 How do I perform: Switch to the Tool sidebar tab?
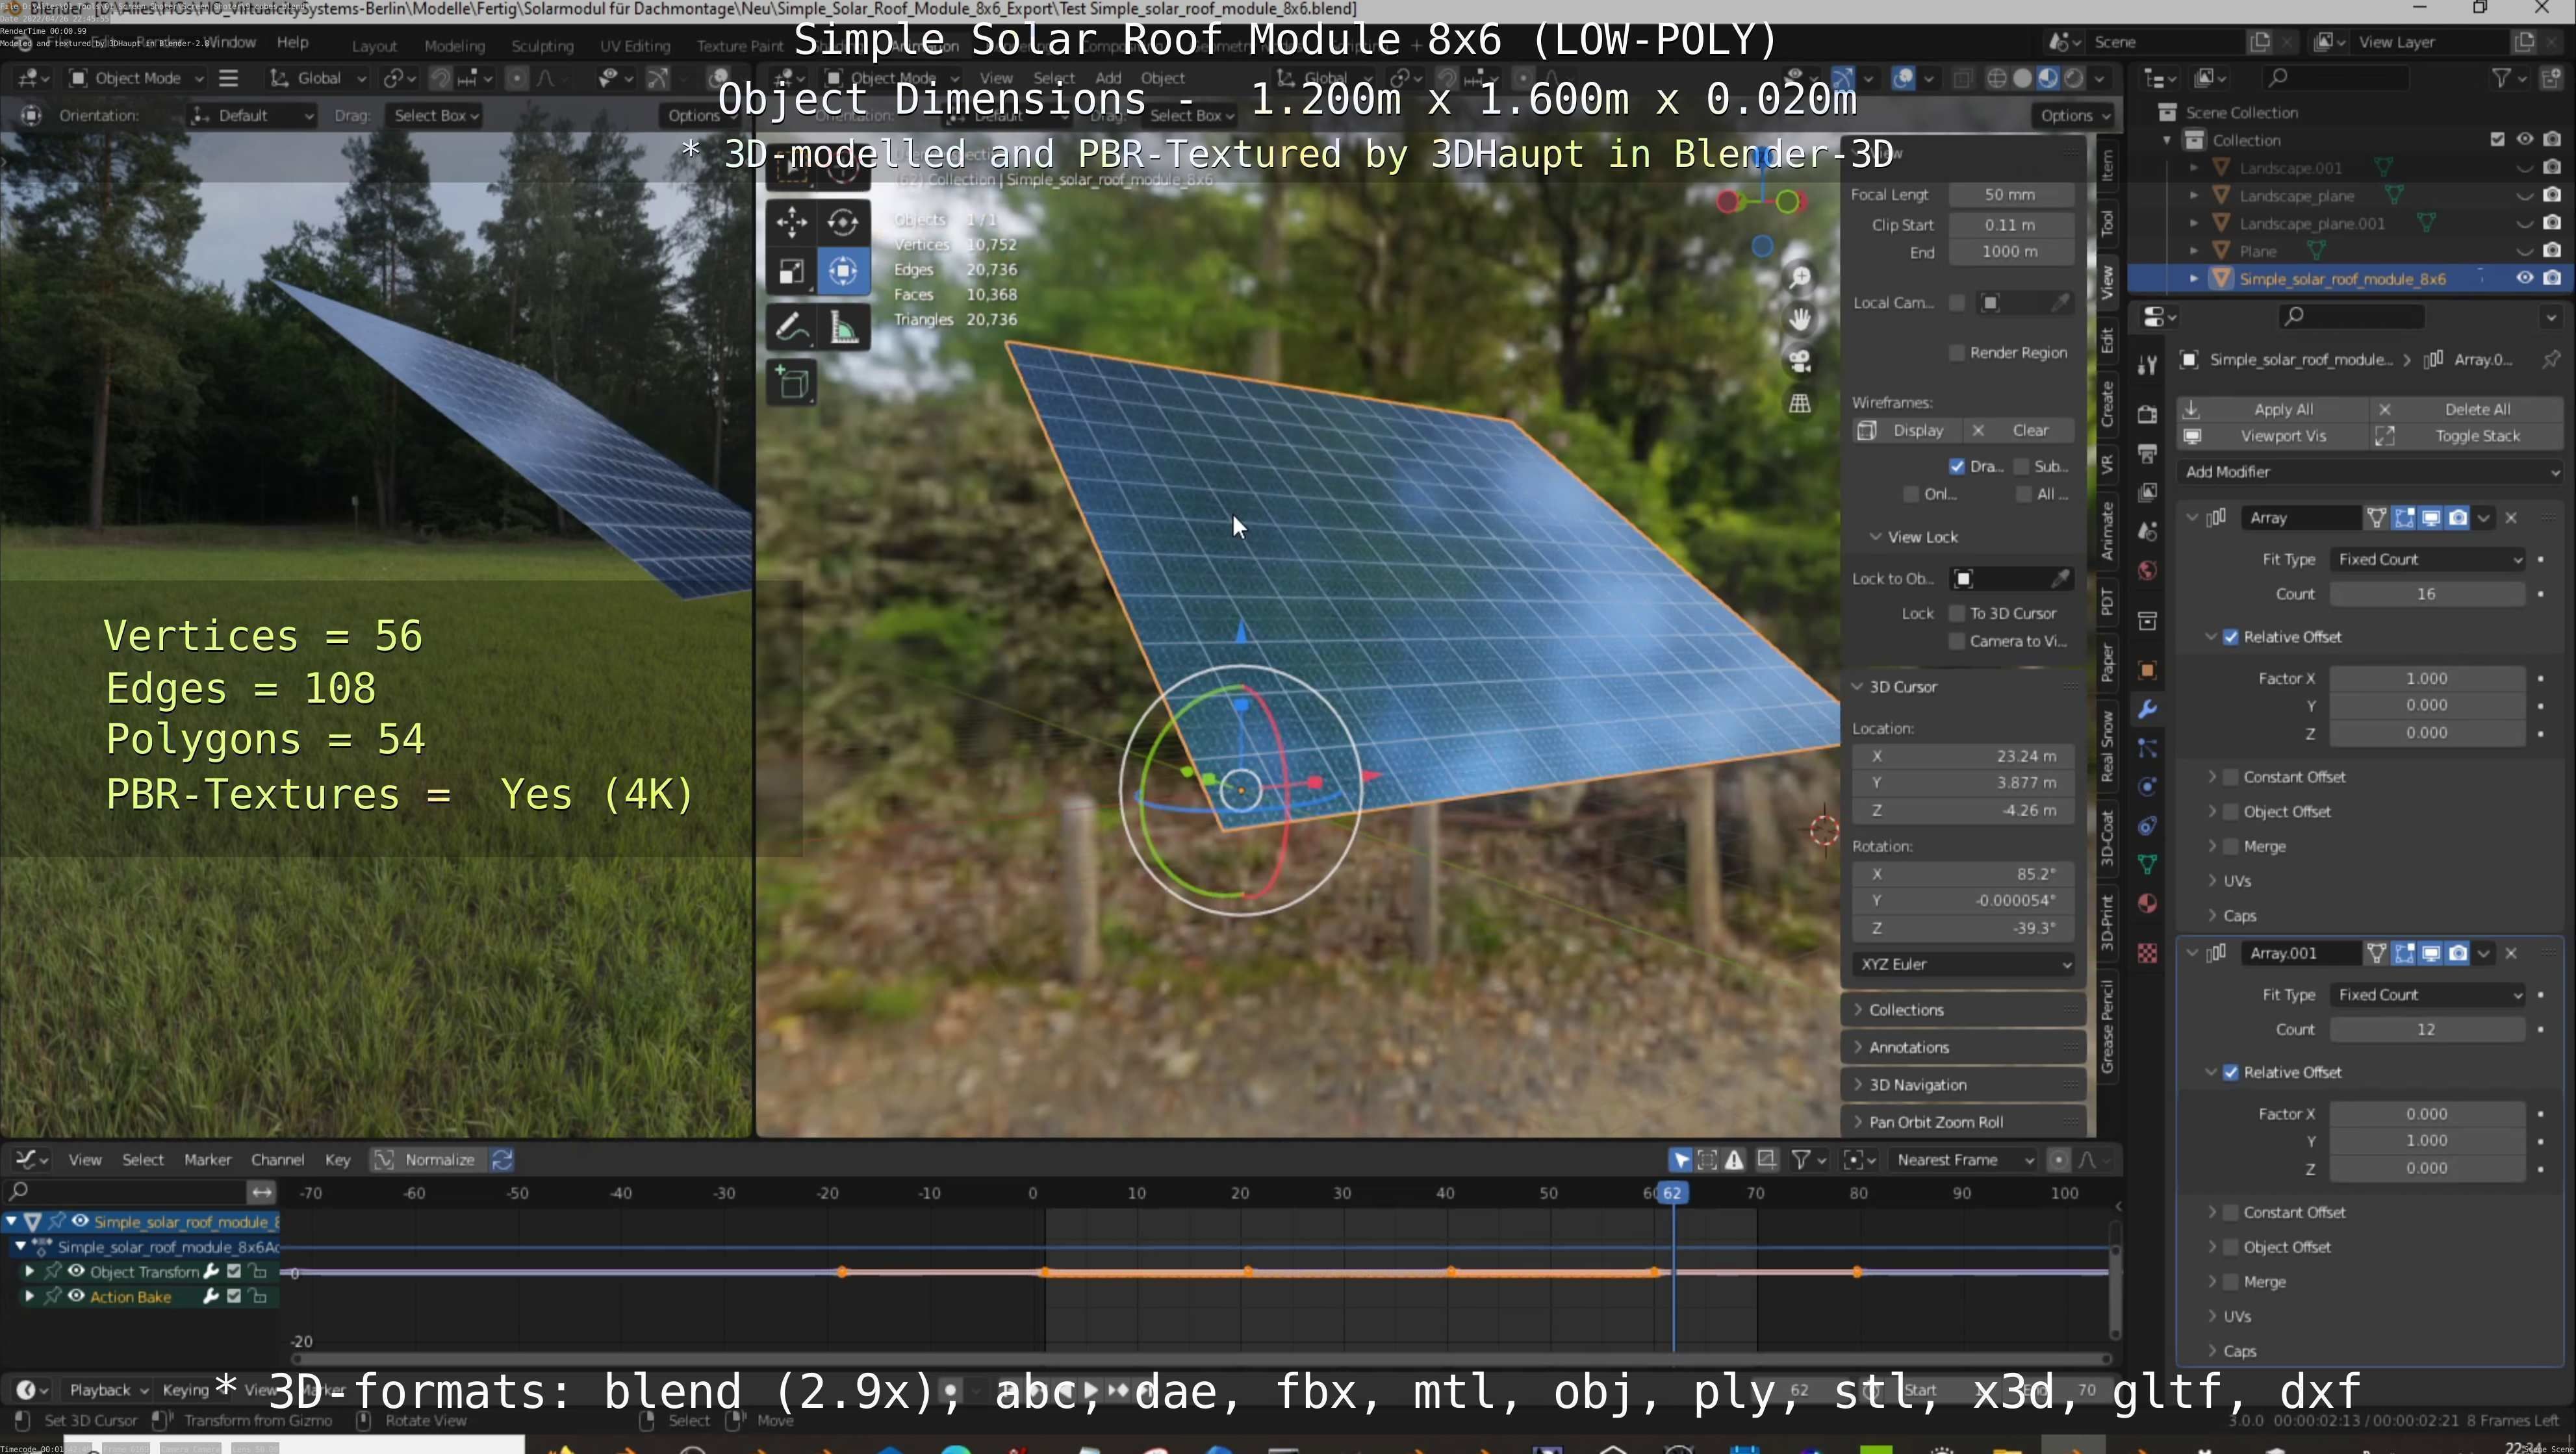[2107, 222]
